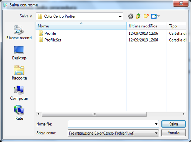Sort by Ultima modifica column
The width and height of the screenshot is (191, 142).
[147, 26]
